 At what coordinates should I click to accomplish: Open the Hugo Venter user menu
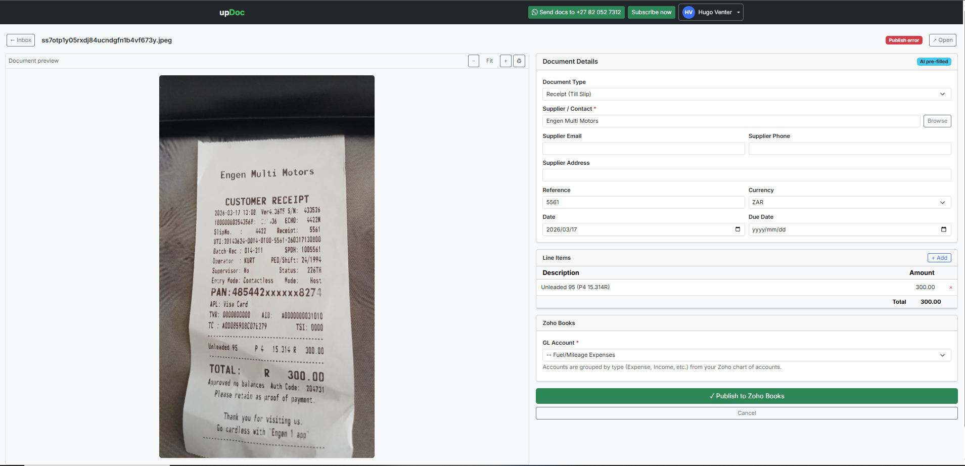[x=711, y=12]
